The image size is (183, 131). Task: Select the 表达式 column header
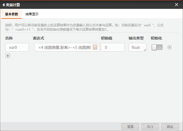pos(38,38)
